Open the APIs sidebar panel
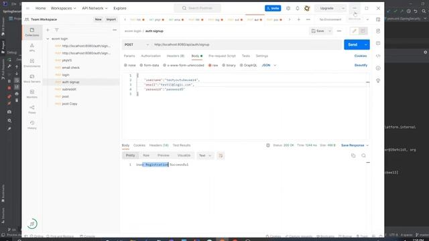The image size is (429, 241). pos(32,48)
